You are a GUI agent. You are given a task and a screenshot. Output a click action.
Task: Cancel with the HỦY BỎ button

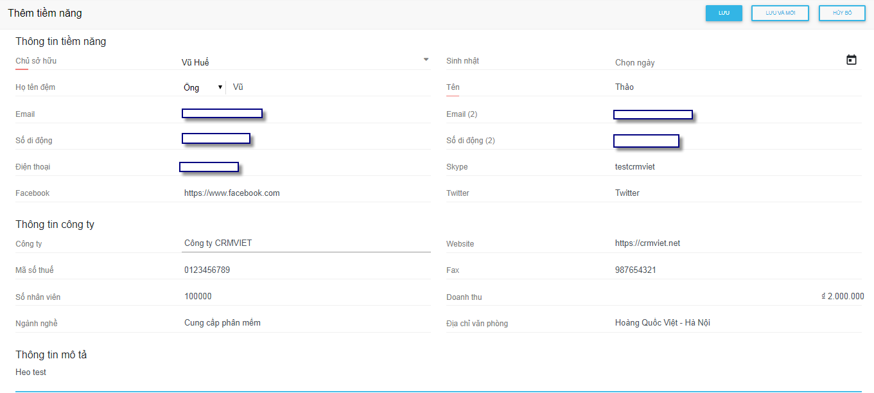(842, 13)
